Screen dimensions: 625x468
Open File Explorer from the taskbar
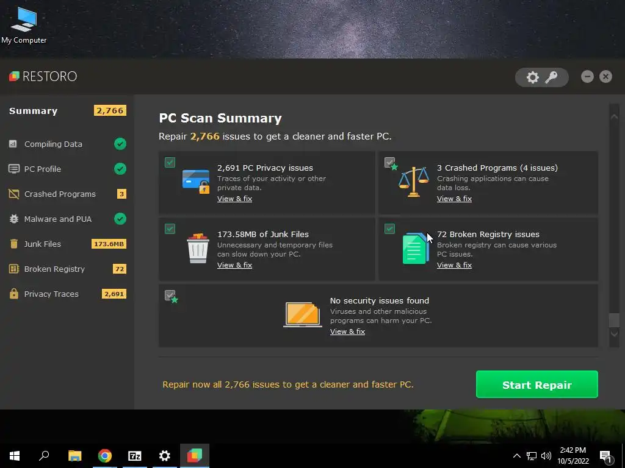tap(74, 456)
